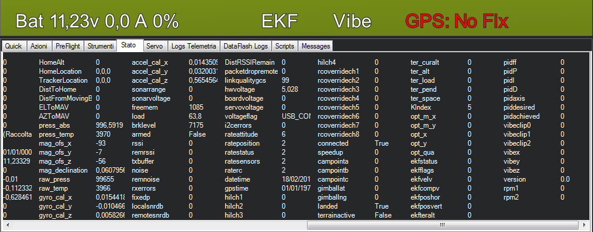The image size is (593, 232).
Task: Click the piddesired label
Action: 519,107
